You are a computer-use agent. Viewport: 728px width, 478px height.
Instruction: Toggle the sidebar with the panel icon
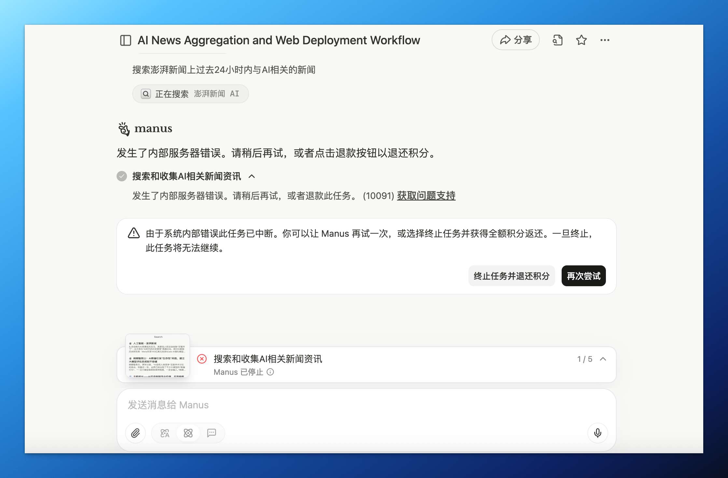(125, 40)
